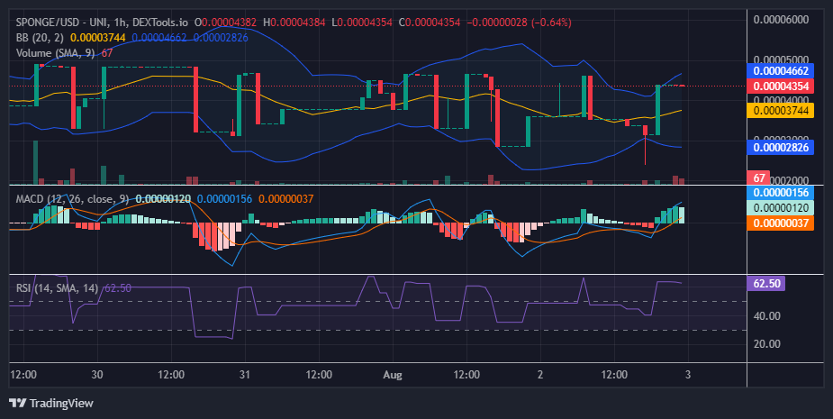Screen dimensions: 833x419
Task: Click the orange 0.00000037 signal axis label
Action: (781, 223)
